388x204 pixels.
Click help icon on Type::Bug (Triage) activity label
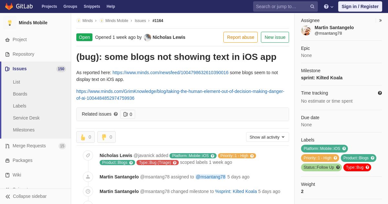175,163
